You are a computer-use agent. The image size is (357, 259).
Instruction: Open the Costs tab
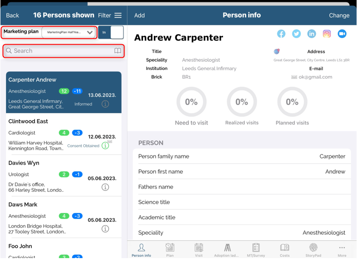tap(285, 250)
